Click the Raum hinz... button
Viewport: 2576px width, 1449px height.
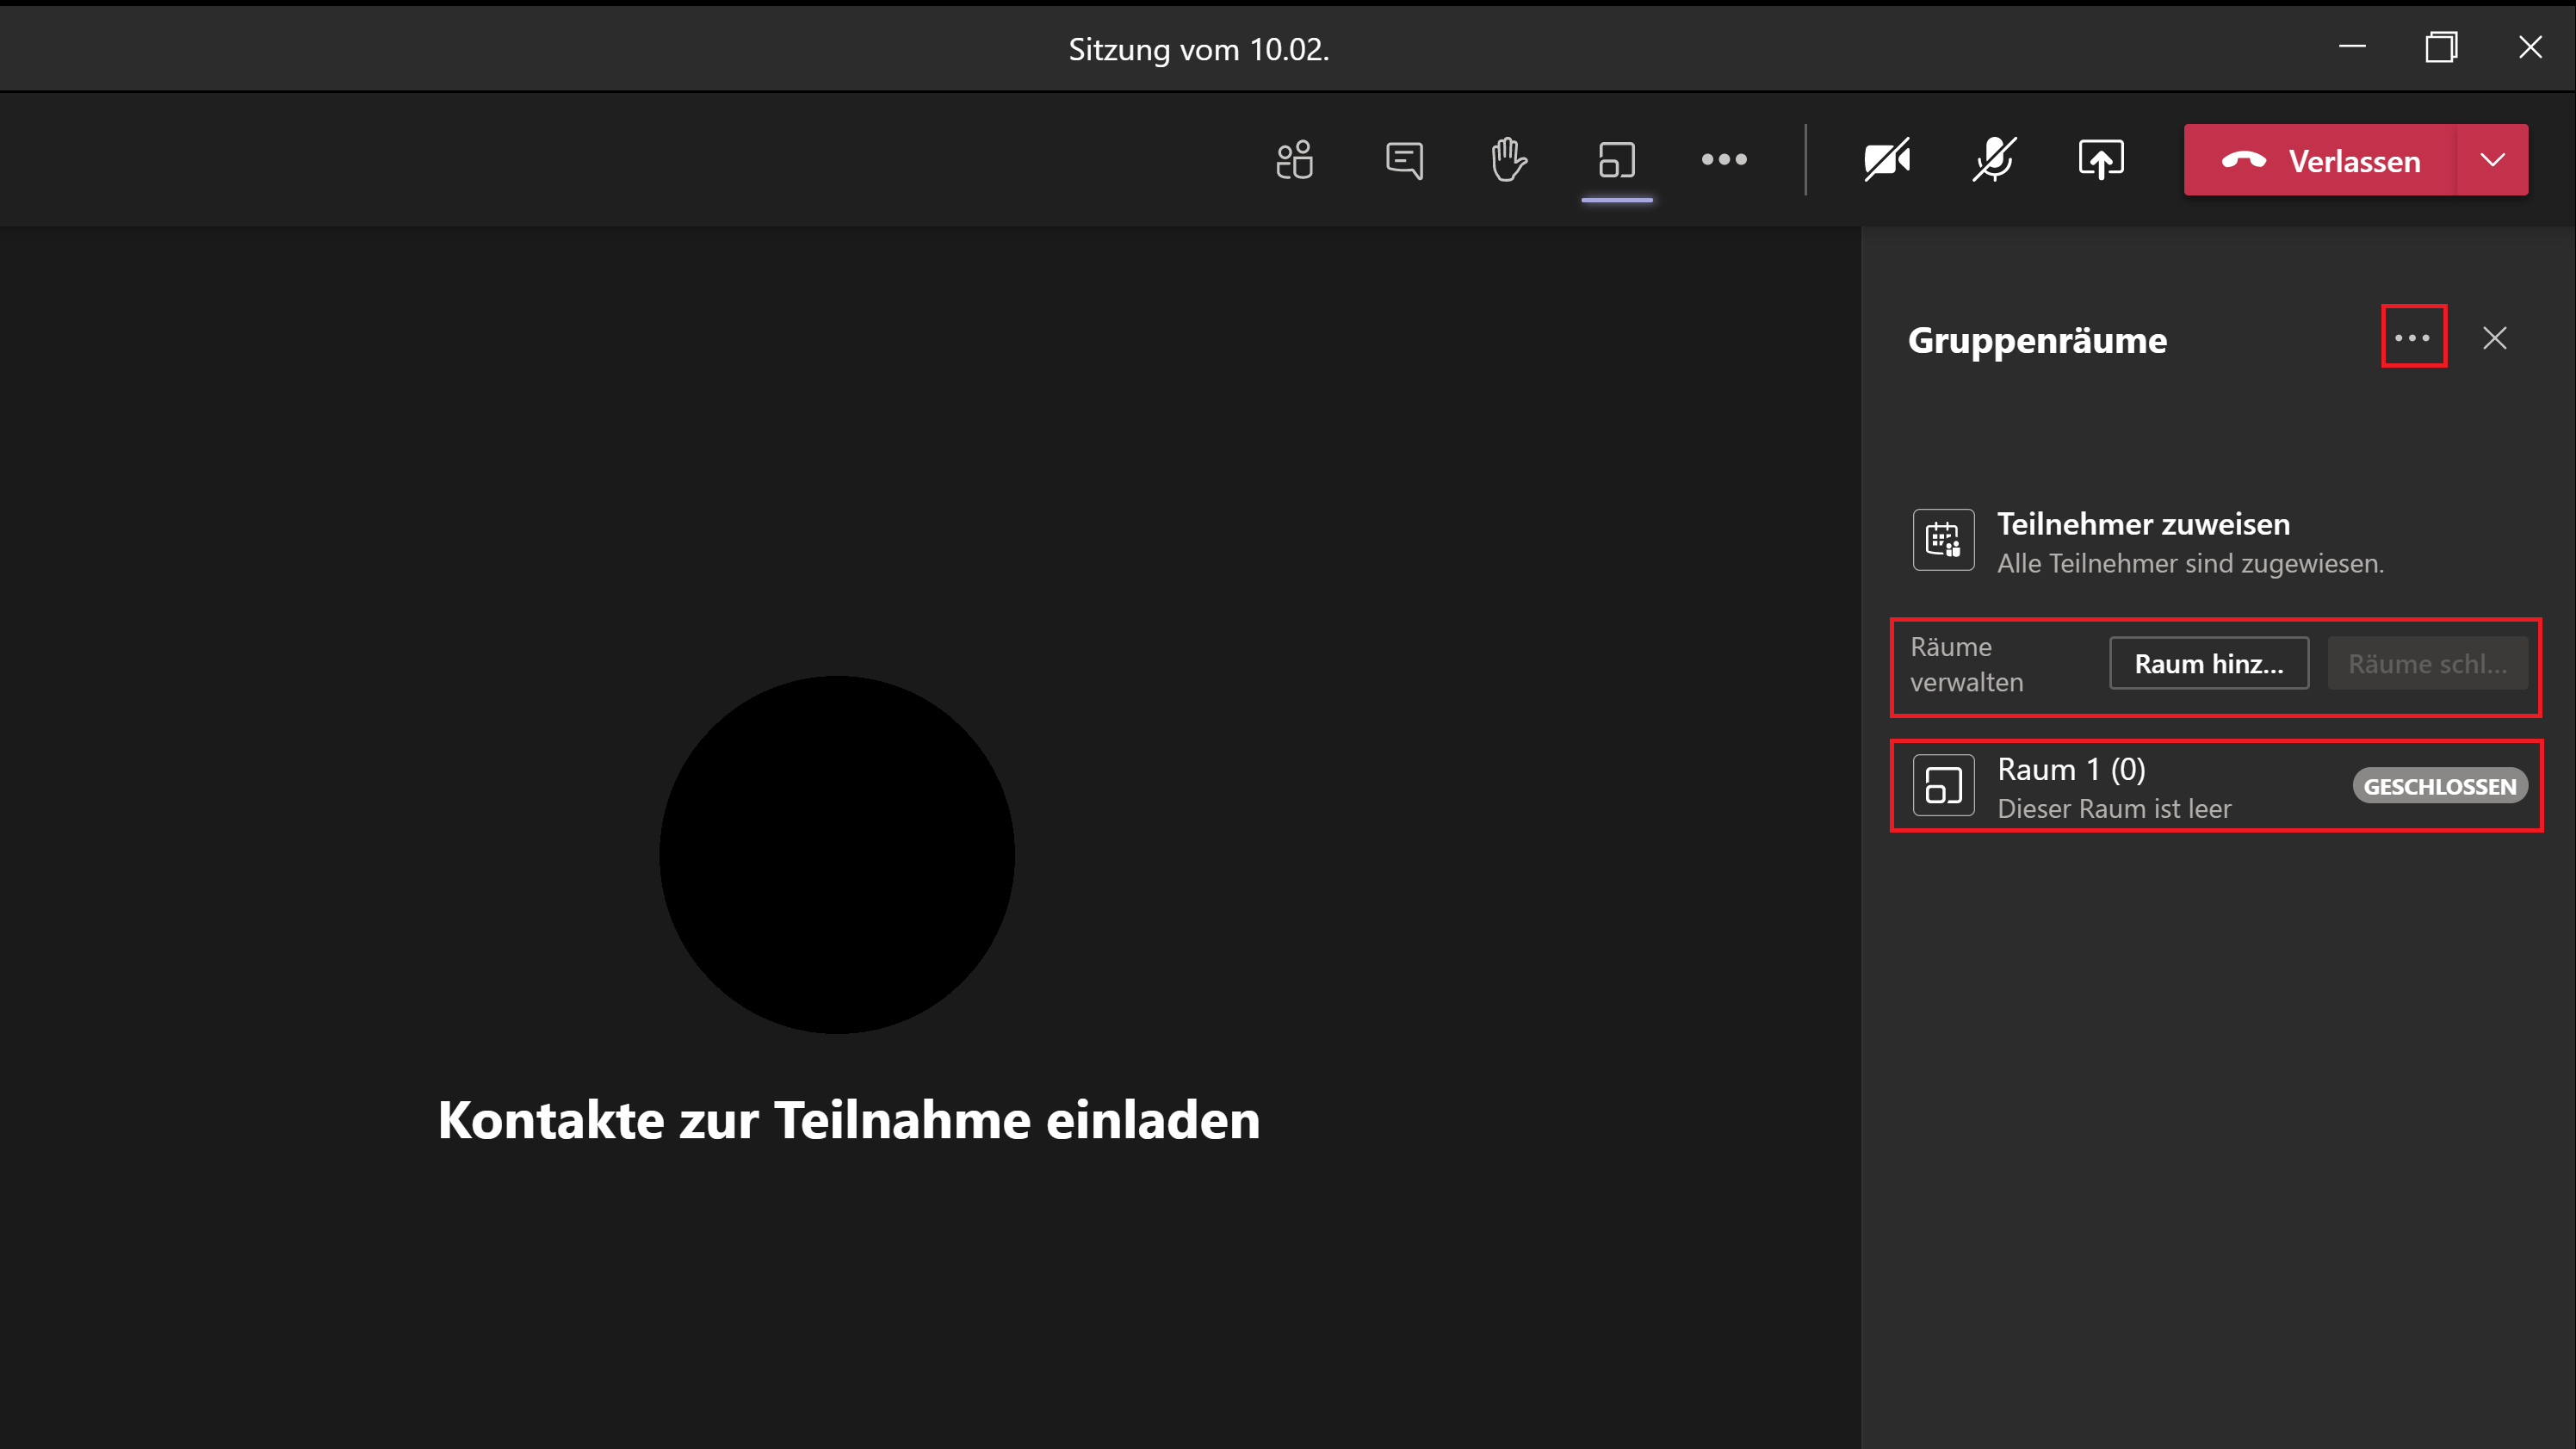pyautogui.click(x=2208, y=663)
